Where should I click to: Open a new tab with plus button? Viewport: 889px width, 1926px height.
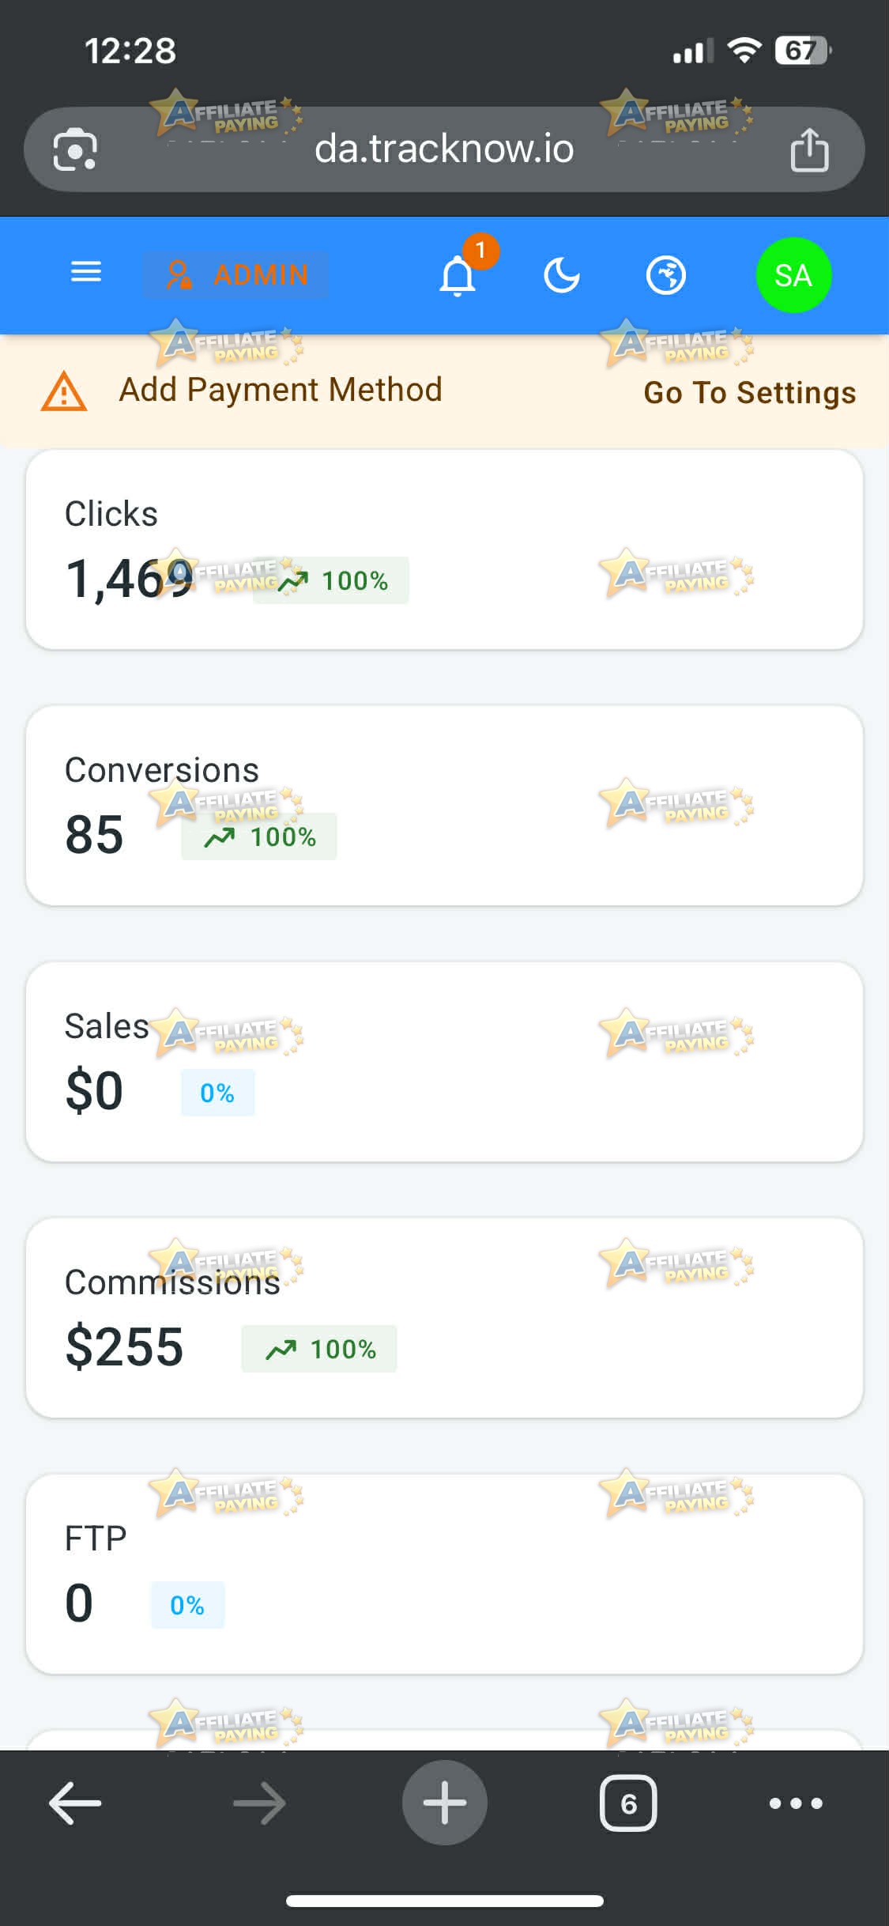[445, 1803]
